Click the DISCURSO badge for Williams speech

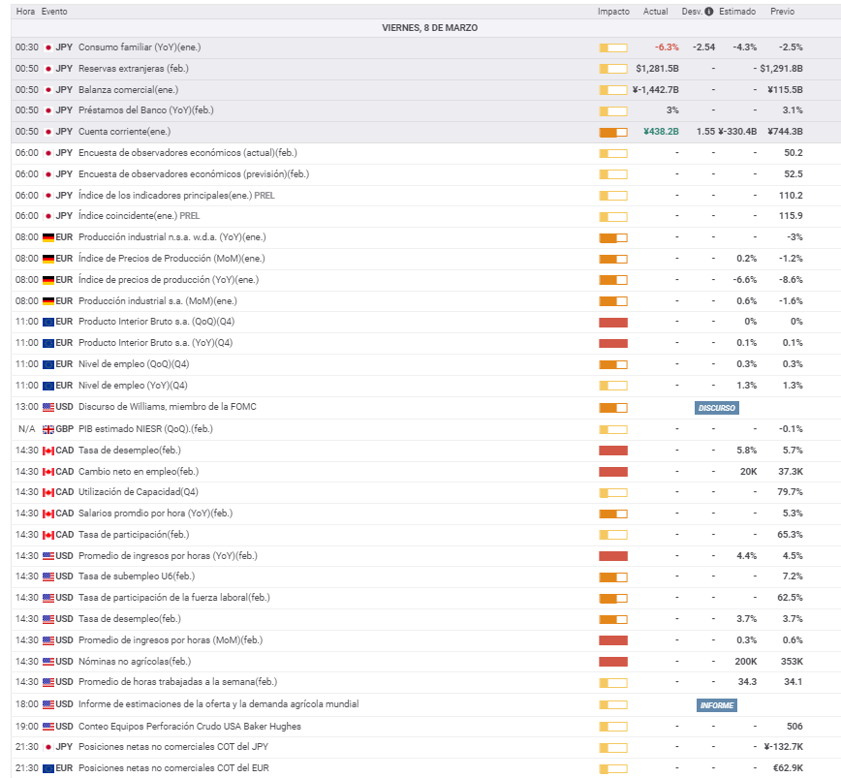click(716, 408)
